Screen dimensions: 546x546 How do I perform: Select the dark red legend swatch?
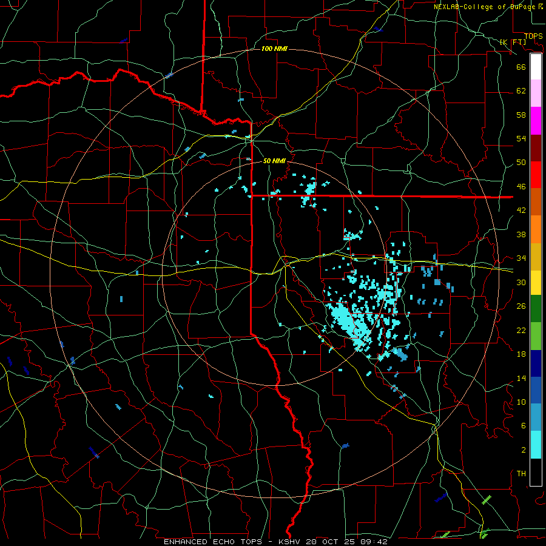(x=536, y=147)
